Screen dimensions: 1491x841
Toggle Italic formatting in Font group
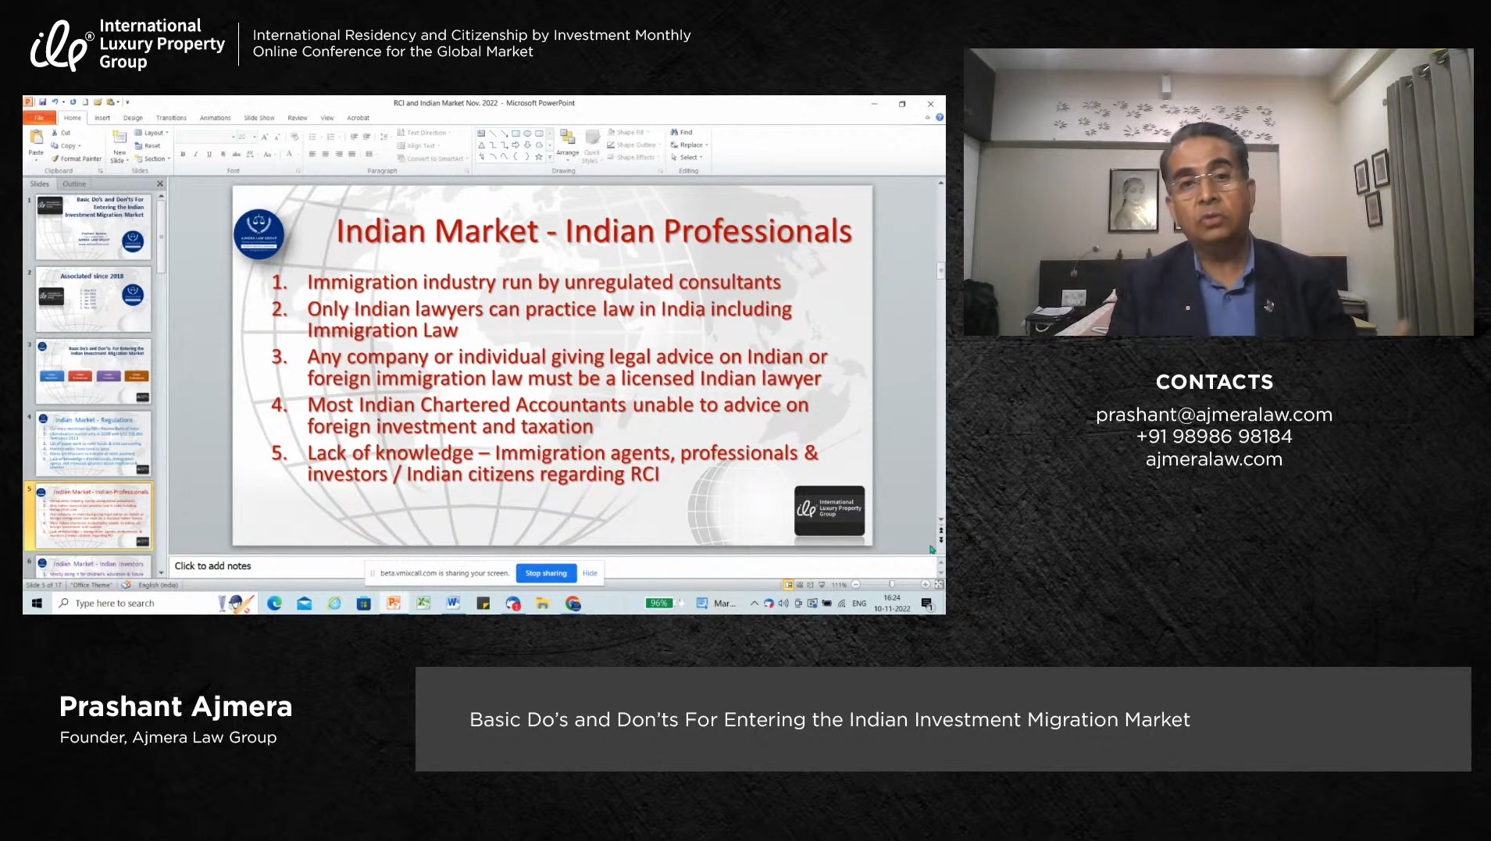click(x=195, y=155)
